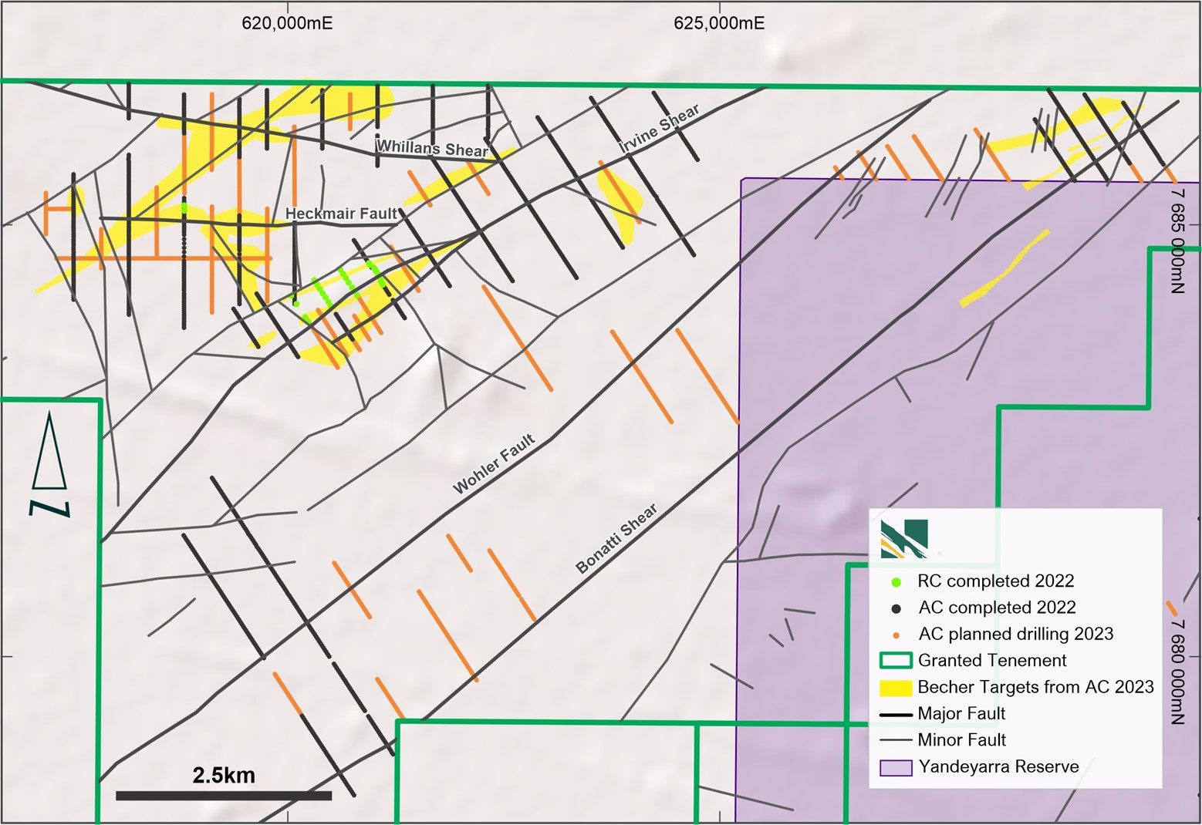This screenshot has height=825, width=1202.
Task: Click the orange AC planned drilling dot
Action: point(896,635)
